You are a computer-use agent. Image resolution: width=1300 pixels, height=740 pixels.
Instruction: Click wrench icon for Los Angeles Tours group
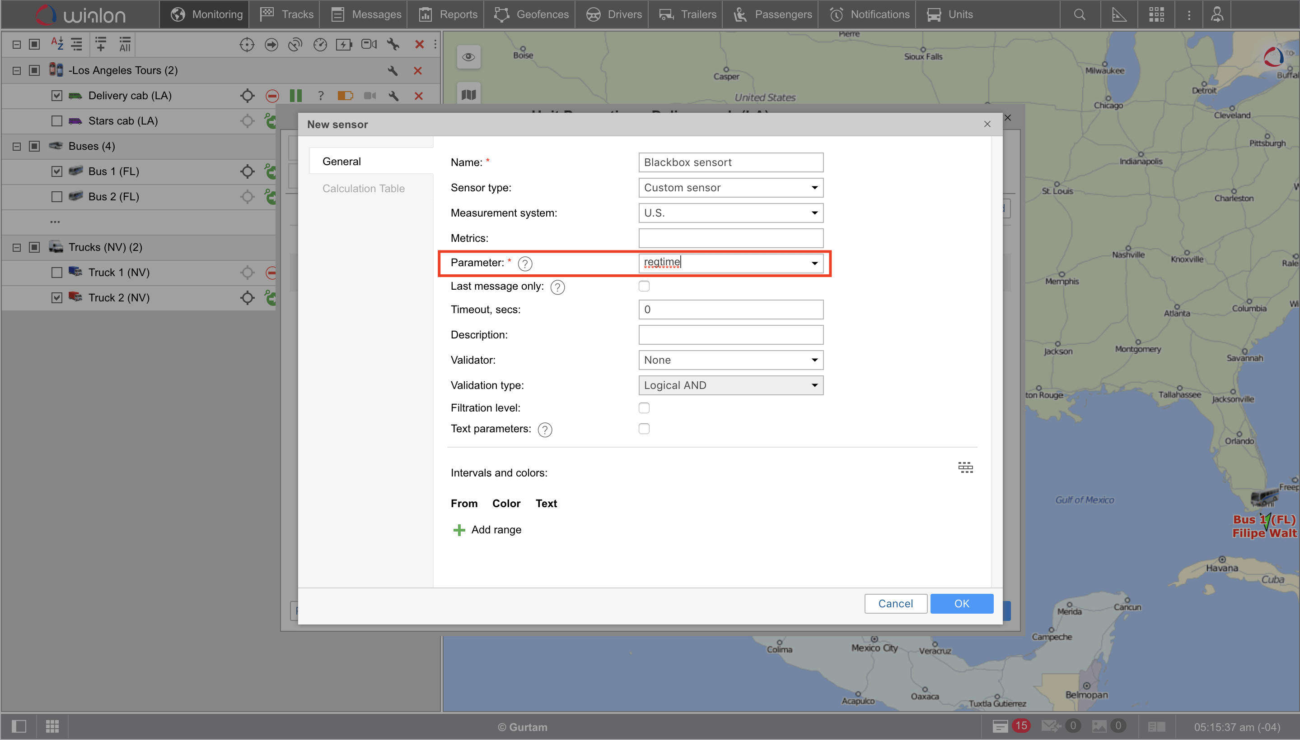392,71
